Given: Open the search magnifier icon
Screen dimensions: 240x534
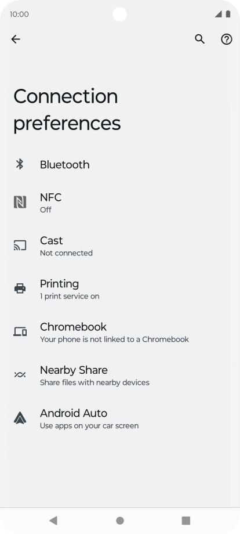Looking at the screenshot, I should (200, 39).
